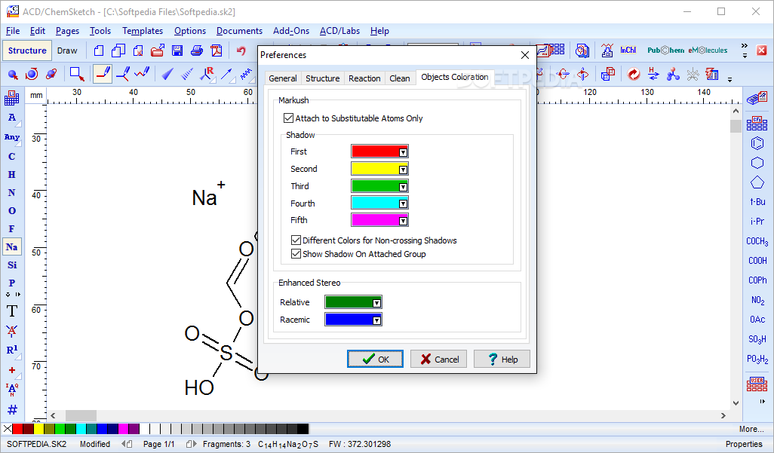Open the eMolecules search icon
774x453 pixels.
point(708,50)
